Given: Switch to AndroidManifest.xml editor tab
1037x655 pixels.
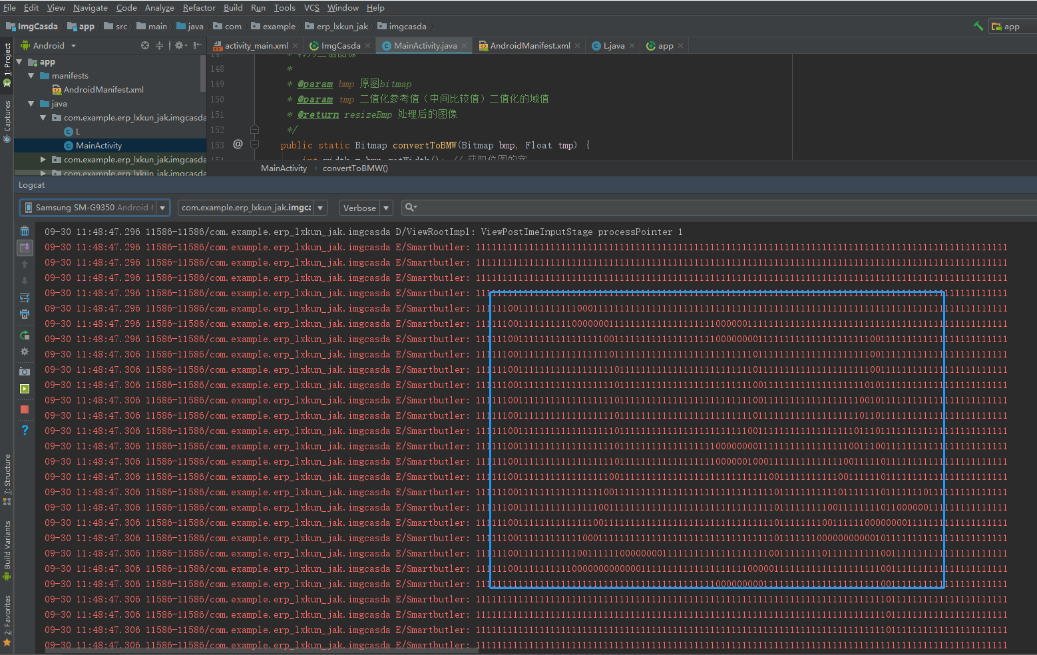Looking at the screenshot, I should [530, 45].
